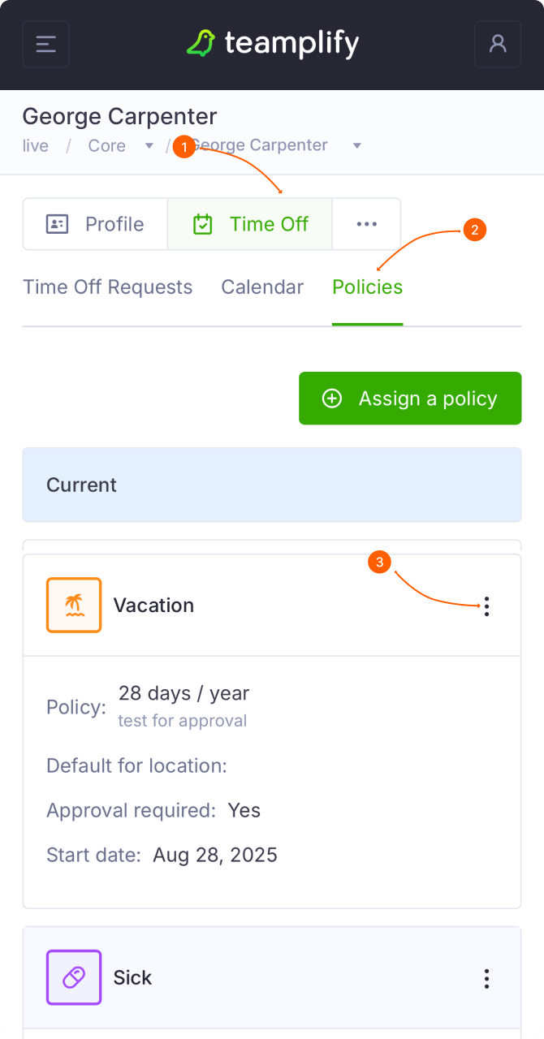Select the Policies tab
The image size is (544, 1039).
pyautogui.click(x=367, y=287)
